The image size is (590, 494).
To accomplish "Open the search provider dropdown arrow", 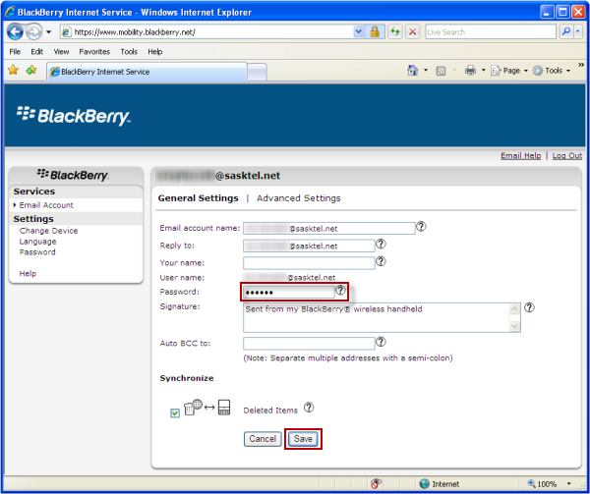I will click(x=578, y=32).
